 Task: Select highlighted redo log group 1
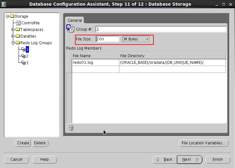pyautogui.click(x=27, y=50)
